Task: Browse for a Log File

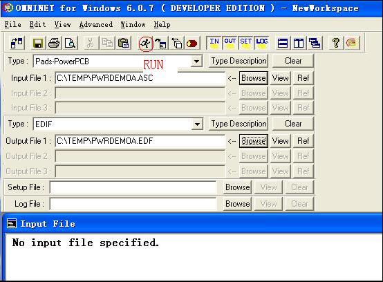Action: (x=237, y=204)
